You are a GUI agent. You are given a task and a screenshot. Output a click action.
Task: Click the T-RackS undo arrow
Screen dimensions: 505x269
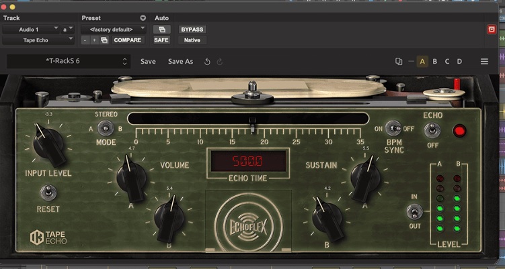coord(207,62)
